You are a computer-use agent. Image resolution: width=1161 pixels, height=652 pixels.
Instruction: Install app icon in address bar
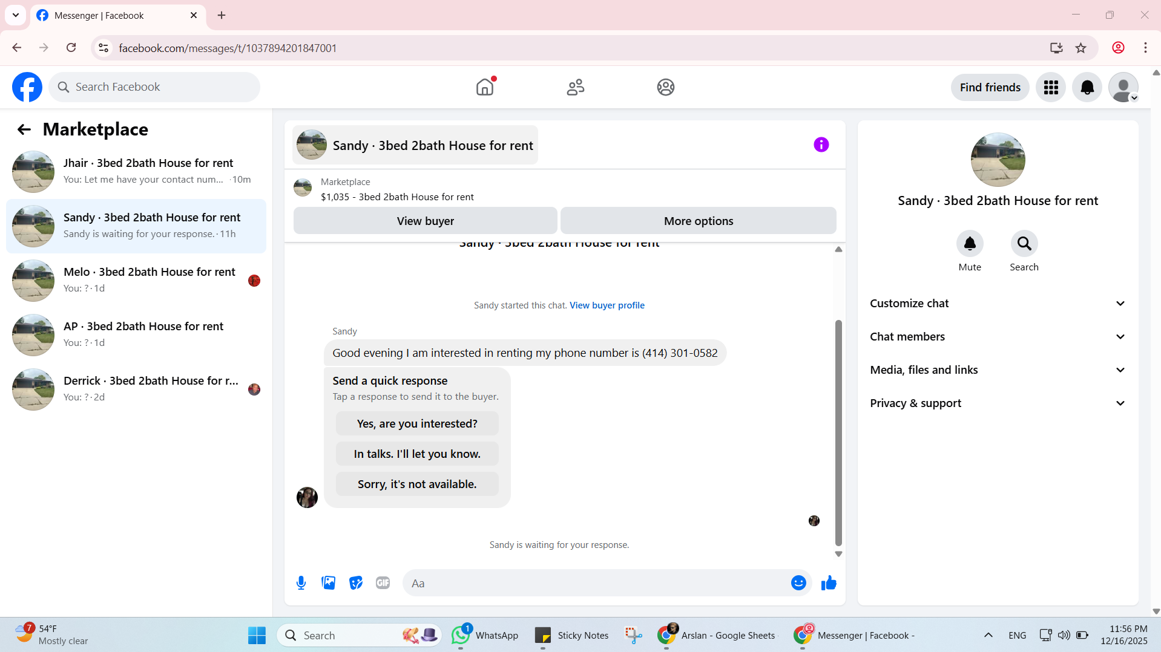pos(1056,48)
